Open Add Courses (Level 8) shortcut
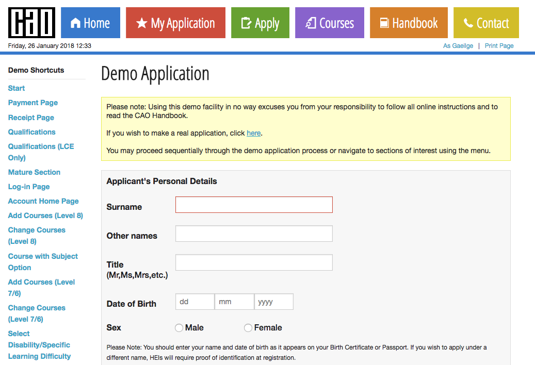 (45, 215)
